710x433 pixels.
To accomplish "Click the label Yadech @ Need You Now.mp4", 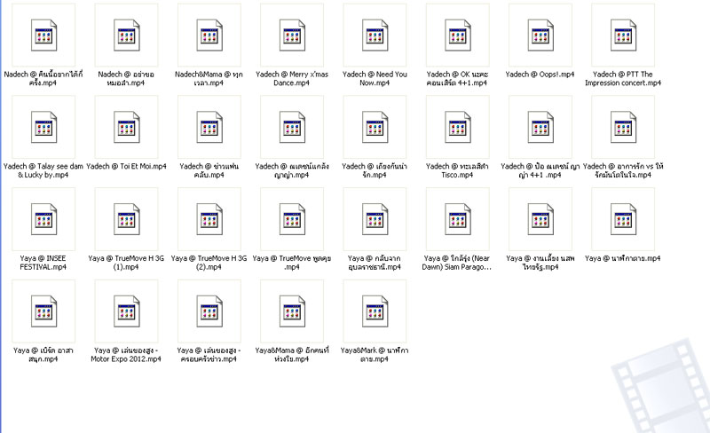I will pyautogui.click(x=375, y=78).
